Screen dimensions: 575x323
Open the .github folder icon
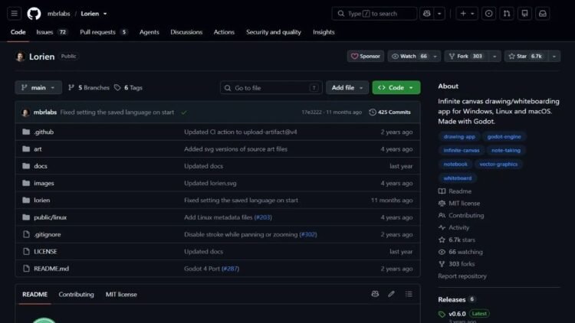[26, 132]
